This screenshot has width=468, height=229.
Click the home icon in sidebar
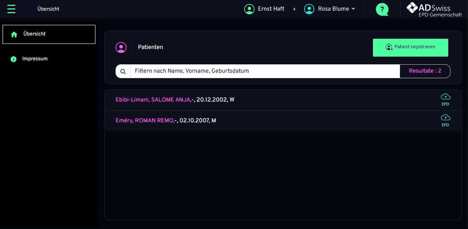coord(14,34)
